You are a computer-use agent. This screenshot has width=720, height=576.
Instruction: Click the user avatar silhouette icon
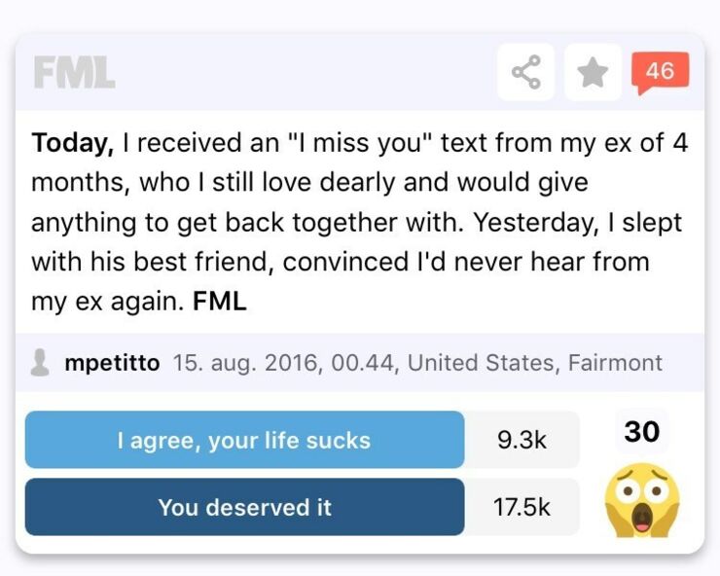point(41,362)
